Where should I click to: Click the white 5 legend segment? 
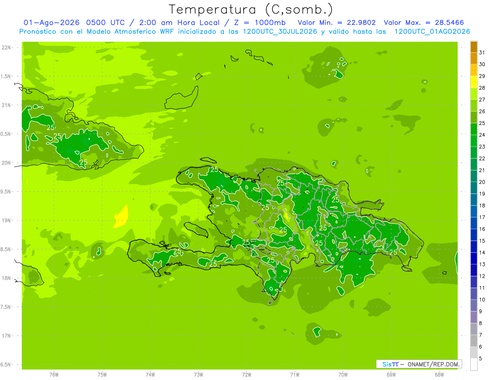point(474,364)
